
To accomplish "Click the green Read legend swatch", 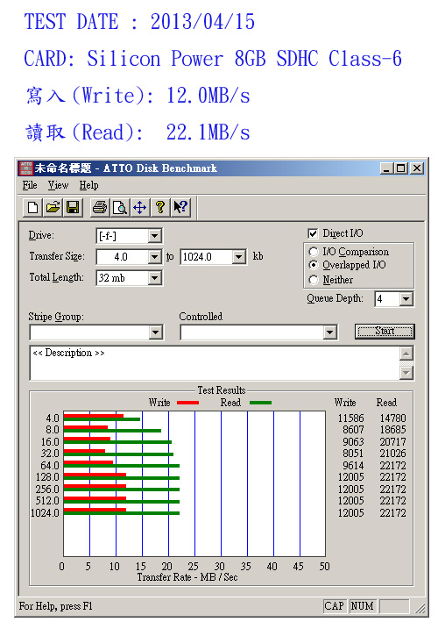I will click(x=260, y=403).
